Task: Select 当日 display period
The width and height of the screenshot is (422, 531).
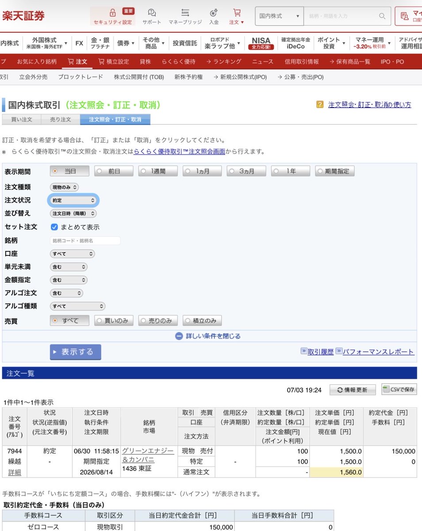Action: pyautogui.click(x=69, y=171)
